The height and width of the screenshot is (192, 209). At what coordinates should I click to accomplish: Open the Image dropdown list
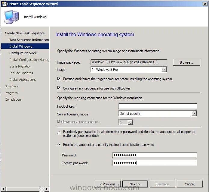click(x=164, y=70)
